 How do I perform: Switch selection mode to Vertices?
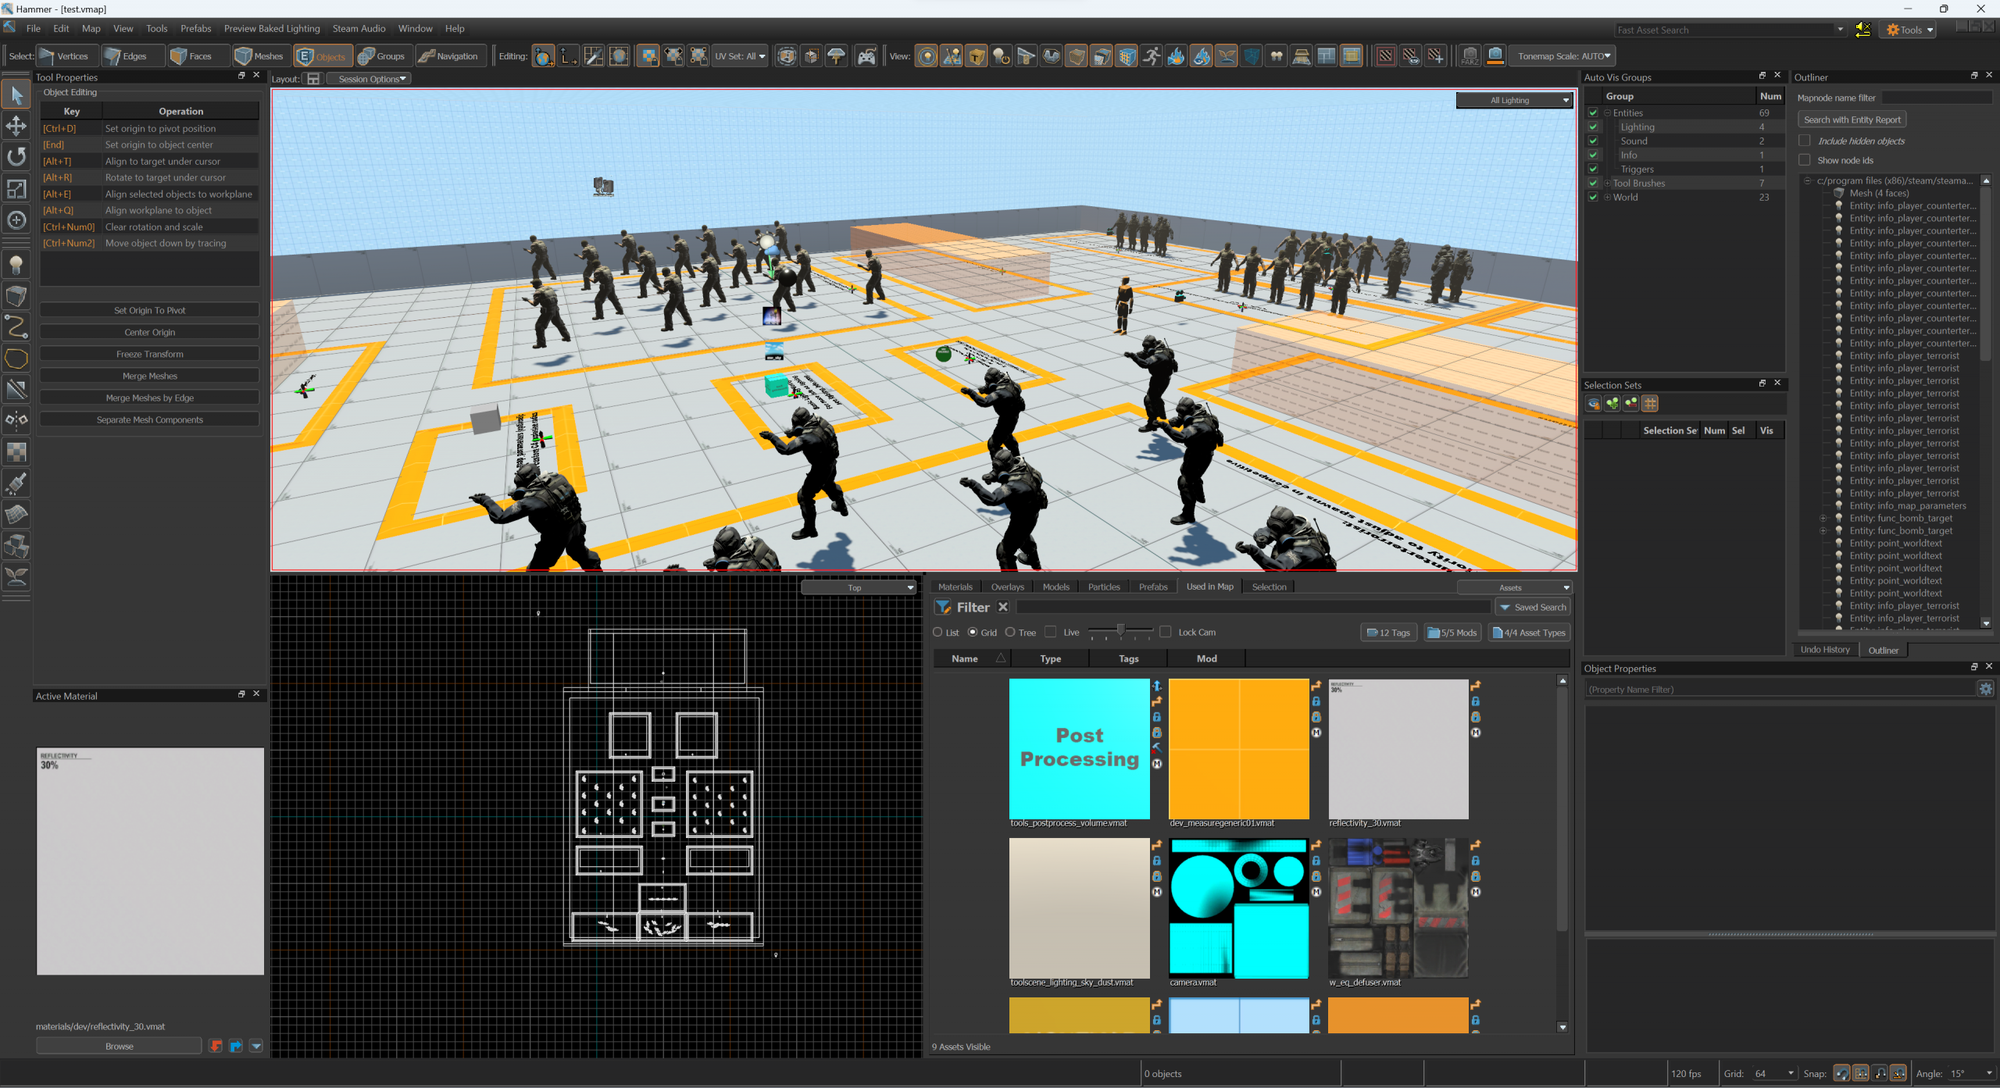click(x=66, y=56)
